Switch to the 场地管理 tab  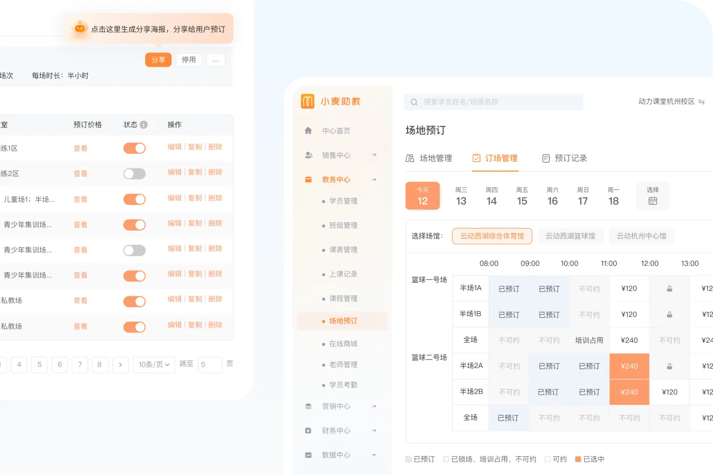[429, 158]
